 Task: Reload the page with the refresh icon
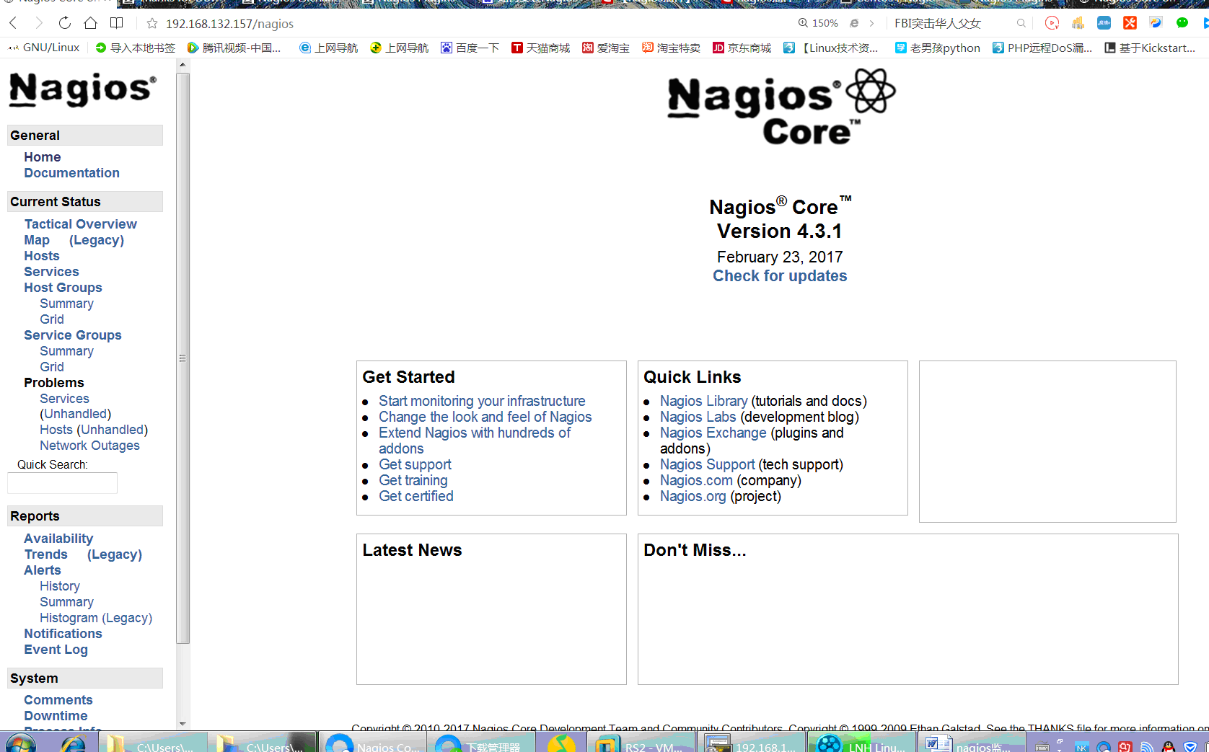pos(65,23)
